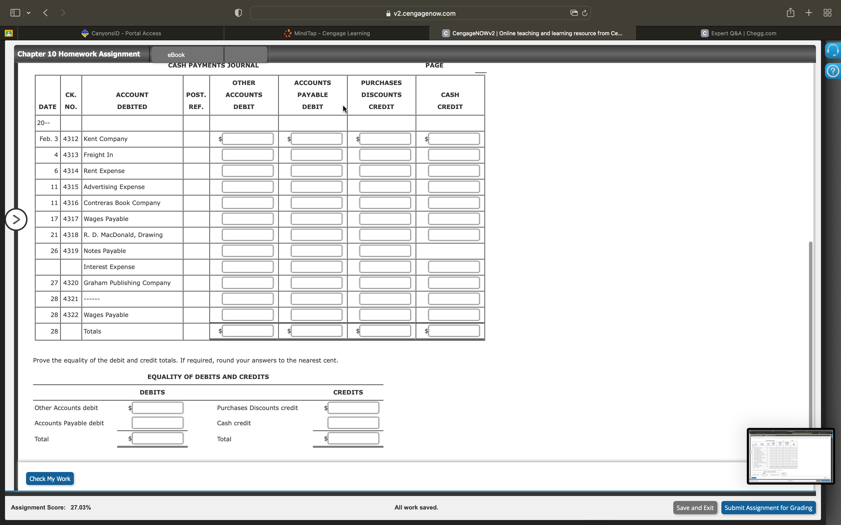Go back with browser back arrow
The height and width of the screenshot is (525, 841).
coord(46,13)
